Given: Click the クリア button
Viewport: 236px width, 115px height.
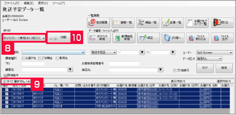Looking at the screenshot, I should (x=205, y=68).
